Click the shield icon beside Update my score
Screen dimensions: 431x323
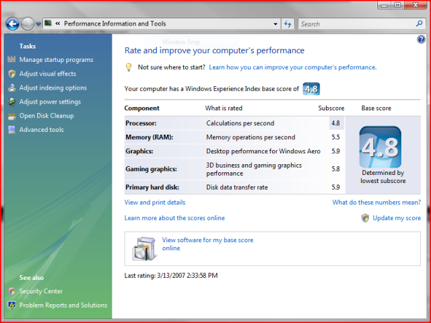tap(365, 218)
